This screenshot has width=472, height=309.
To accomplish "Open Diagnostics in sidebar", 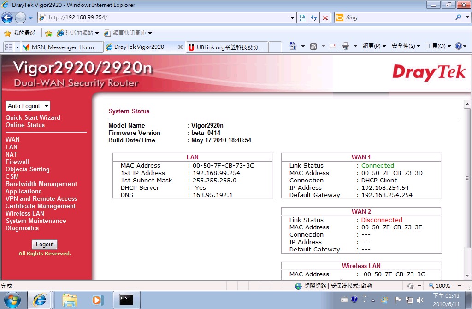I will [22, 228].
